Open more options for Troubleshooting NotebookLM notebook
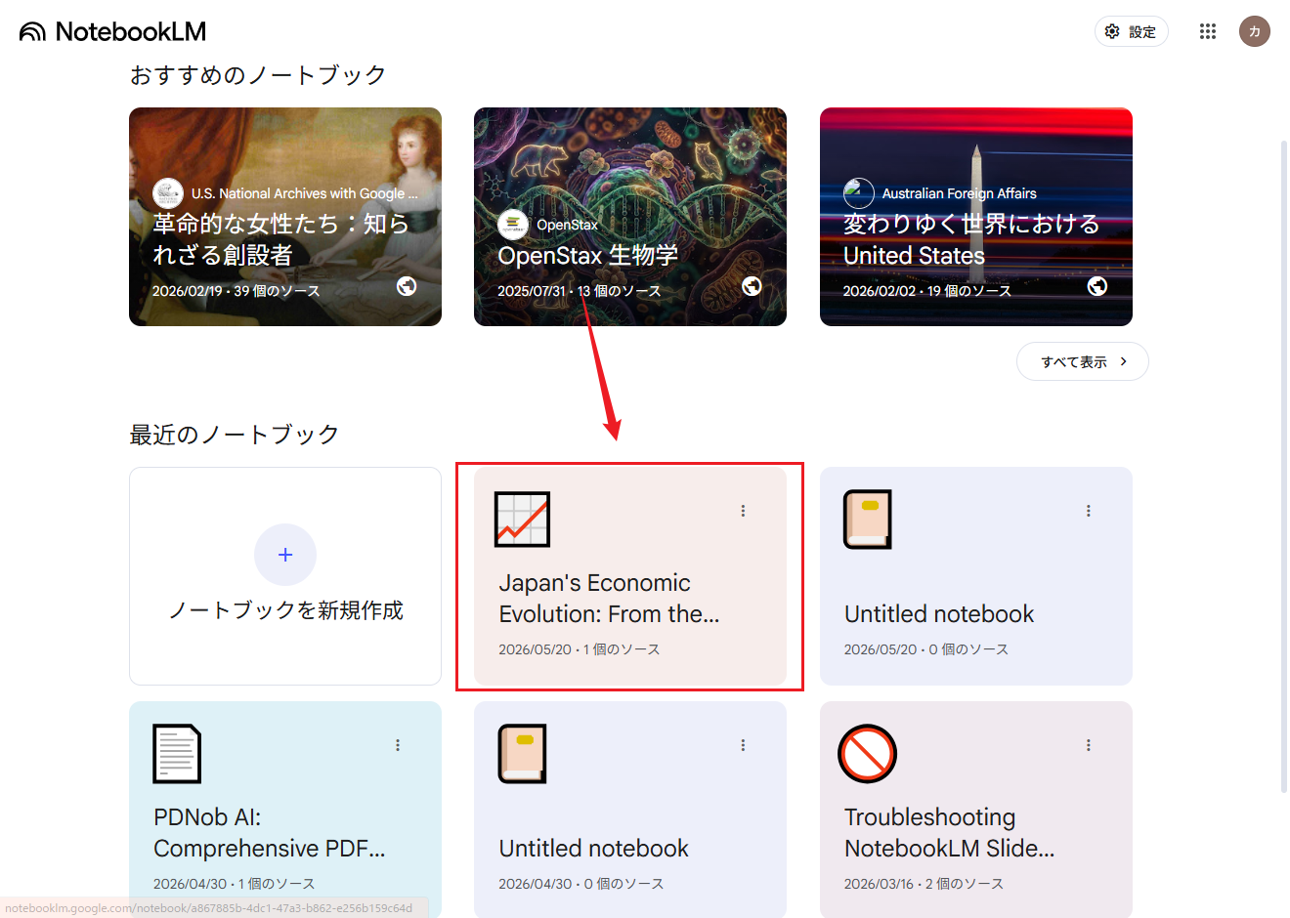 (x=1089, y=745)
